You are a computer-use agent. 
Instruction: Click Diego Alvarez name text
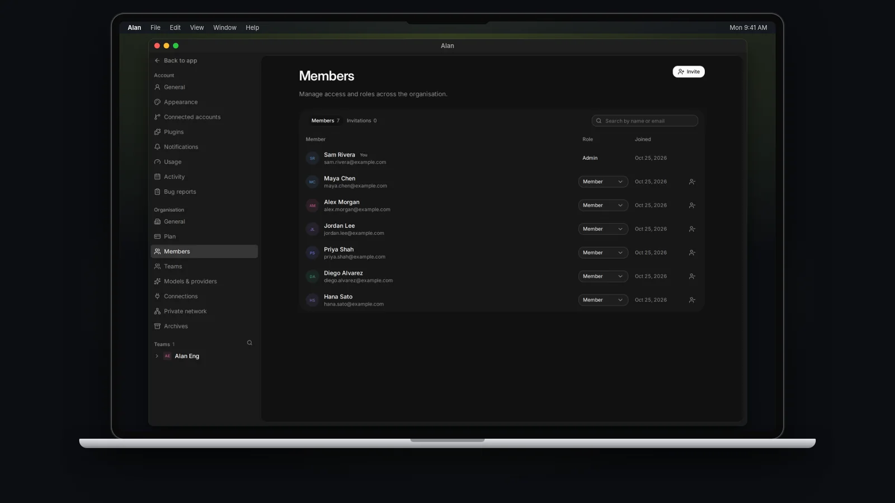click(343, 273)
